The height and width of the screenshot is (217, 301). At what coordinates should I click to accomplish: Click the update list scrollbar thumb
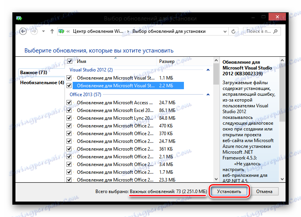coord(216,74)
